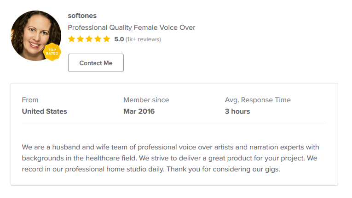
Task: Click the Professional Quality Female Voice Over tagline
Action: pos(132,27)
